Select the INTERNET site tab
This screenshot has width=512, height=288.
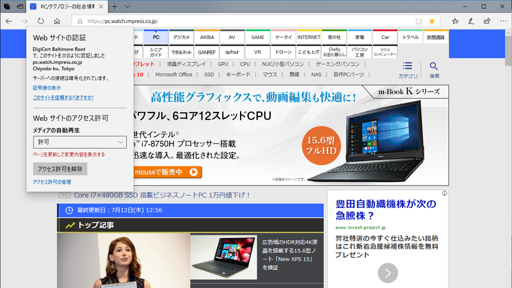click(308, 37)
